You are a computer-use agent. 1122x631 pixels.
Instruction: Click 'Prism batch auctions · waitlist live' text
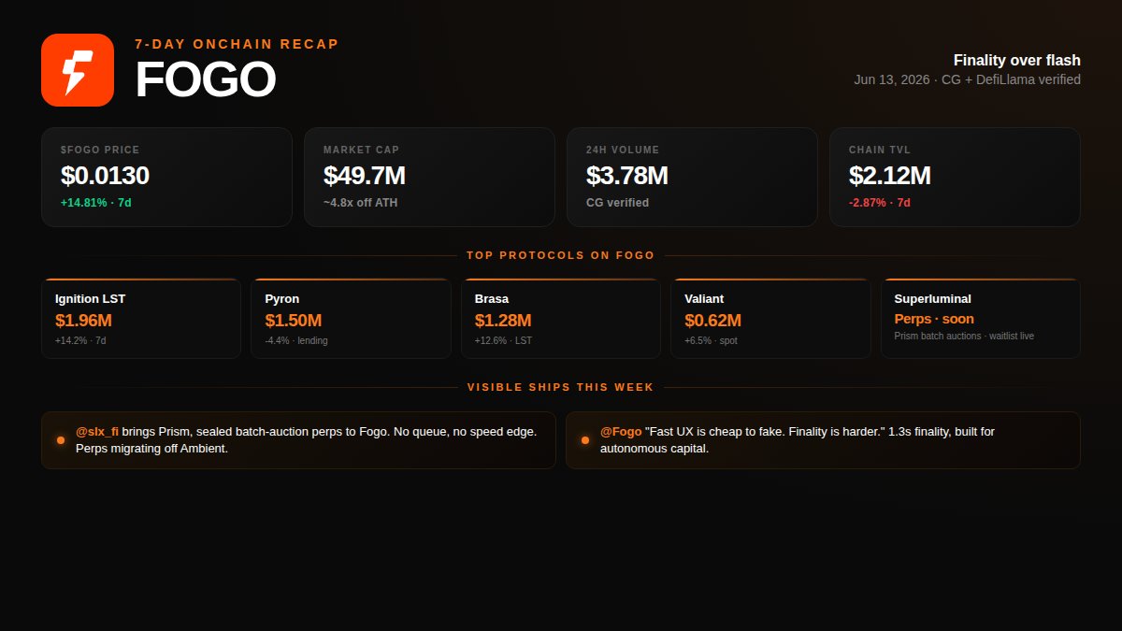tap(964, 336)
